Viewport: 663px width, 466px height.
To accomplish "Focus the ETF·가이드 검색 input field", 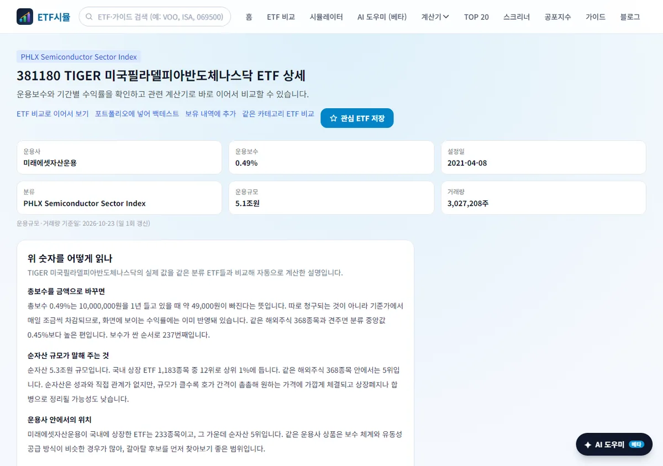I will point(155,17).
